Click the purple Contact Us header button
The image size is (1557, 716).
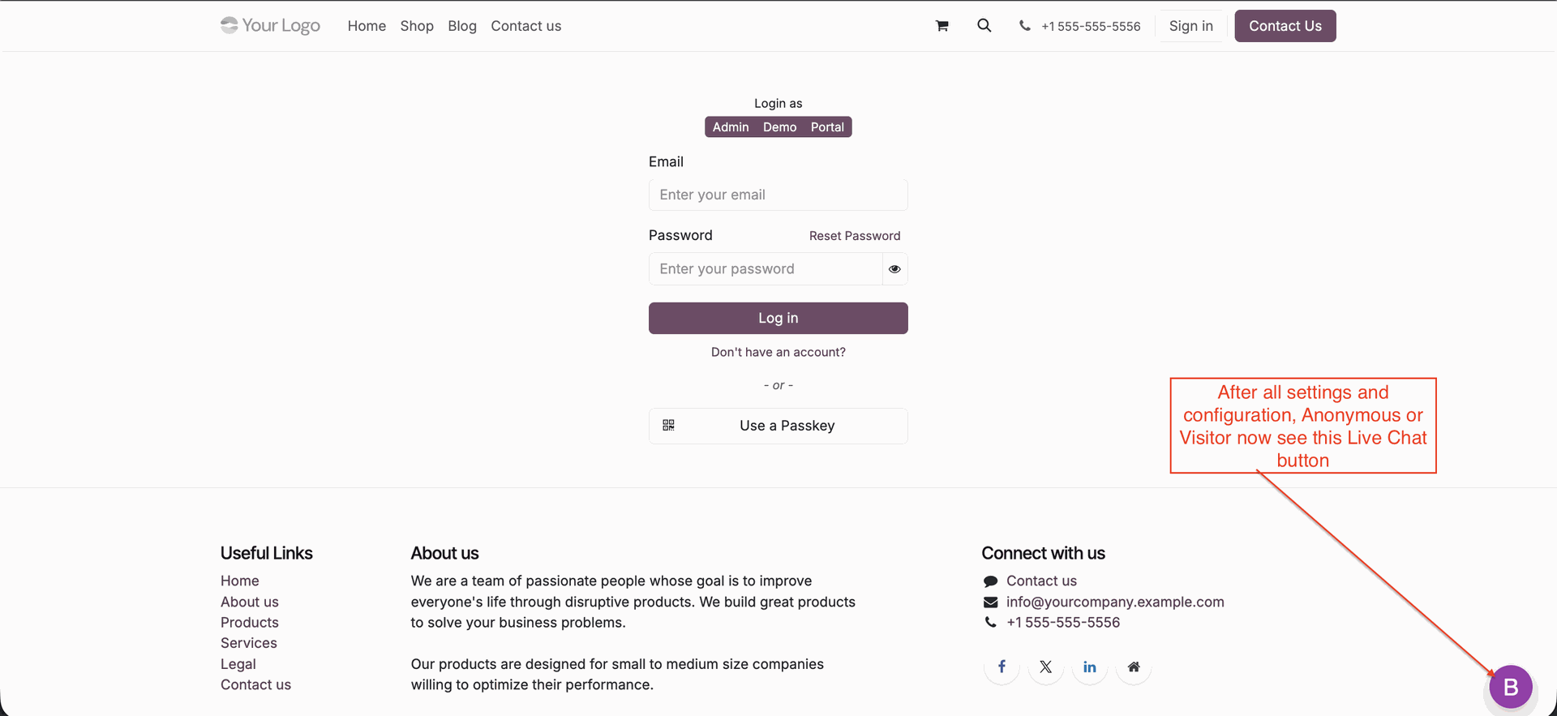[1285, 26]
